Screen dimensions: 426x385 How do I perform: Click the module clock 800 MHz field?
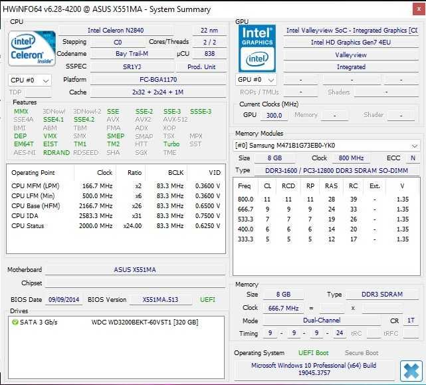[351, 158]
